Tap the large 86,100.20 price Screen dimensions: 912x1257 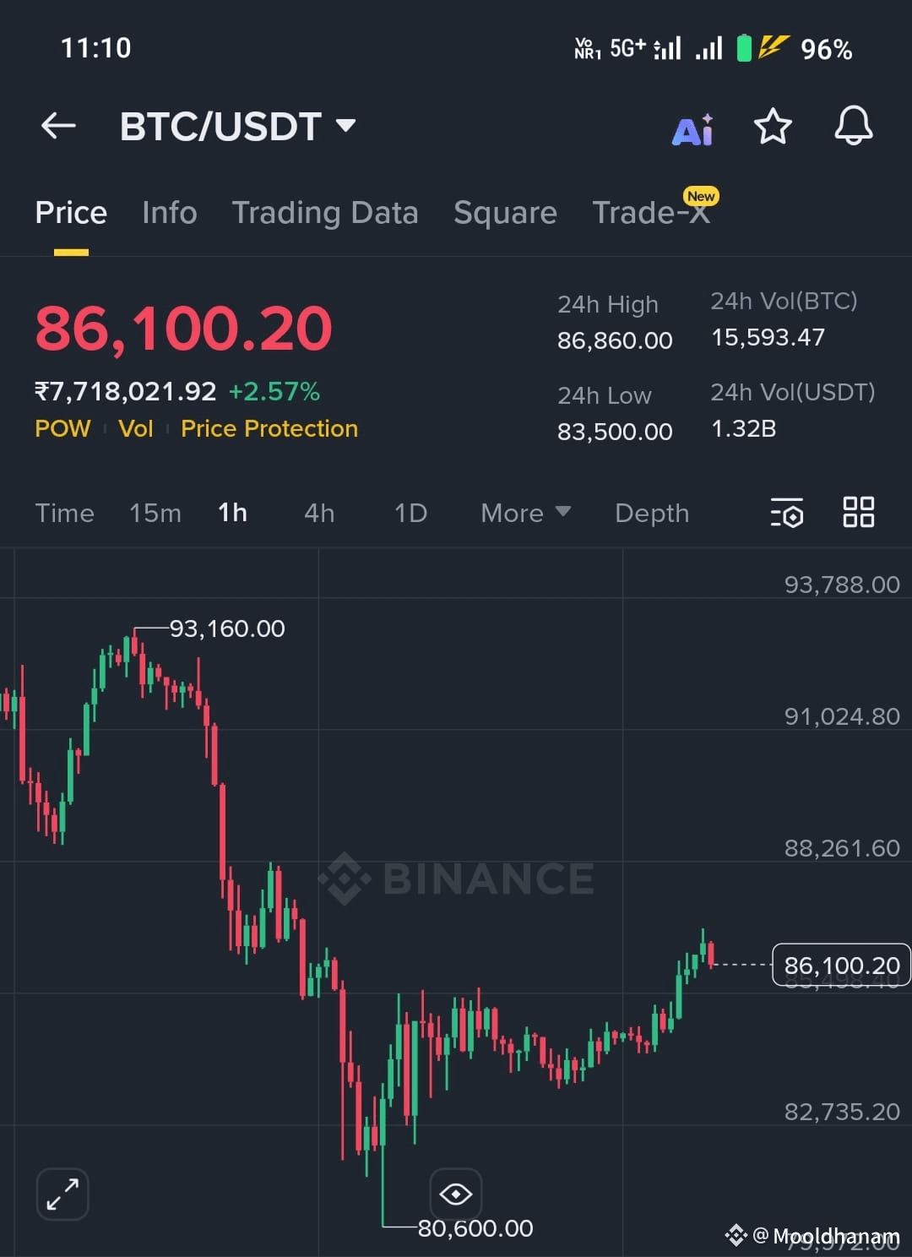click(x=184, y=329)
